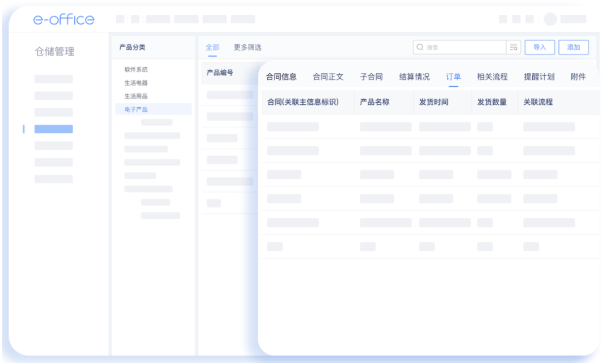Screen dimensions: 606x363
Task: Choose the 生活用品 category
Action: click(136, 96)
